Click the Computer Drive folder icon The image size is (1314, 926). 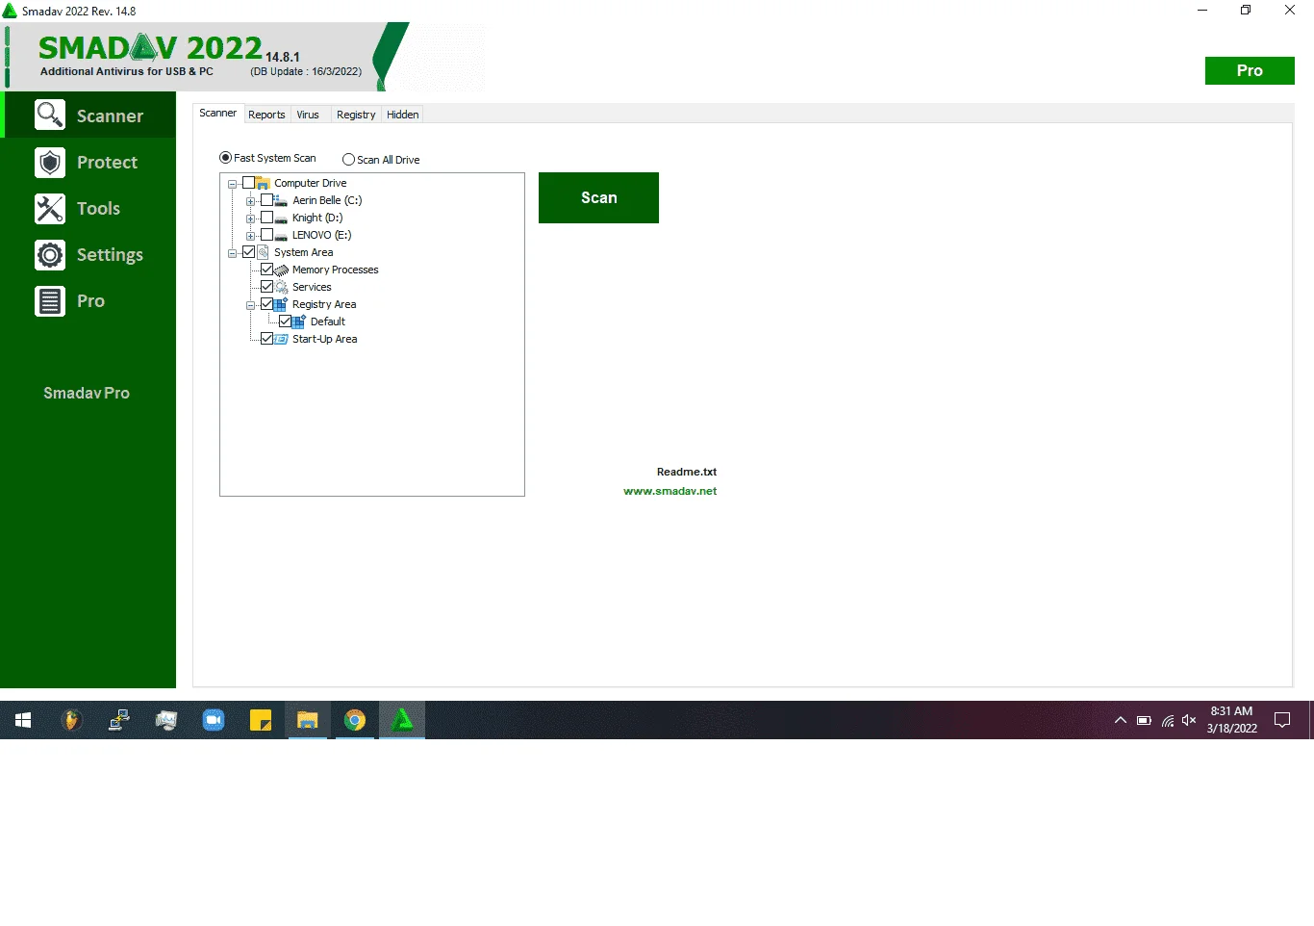point(263,183)
